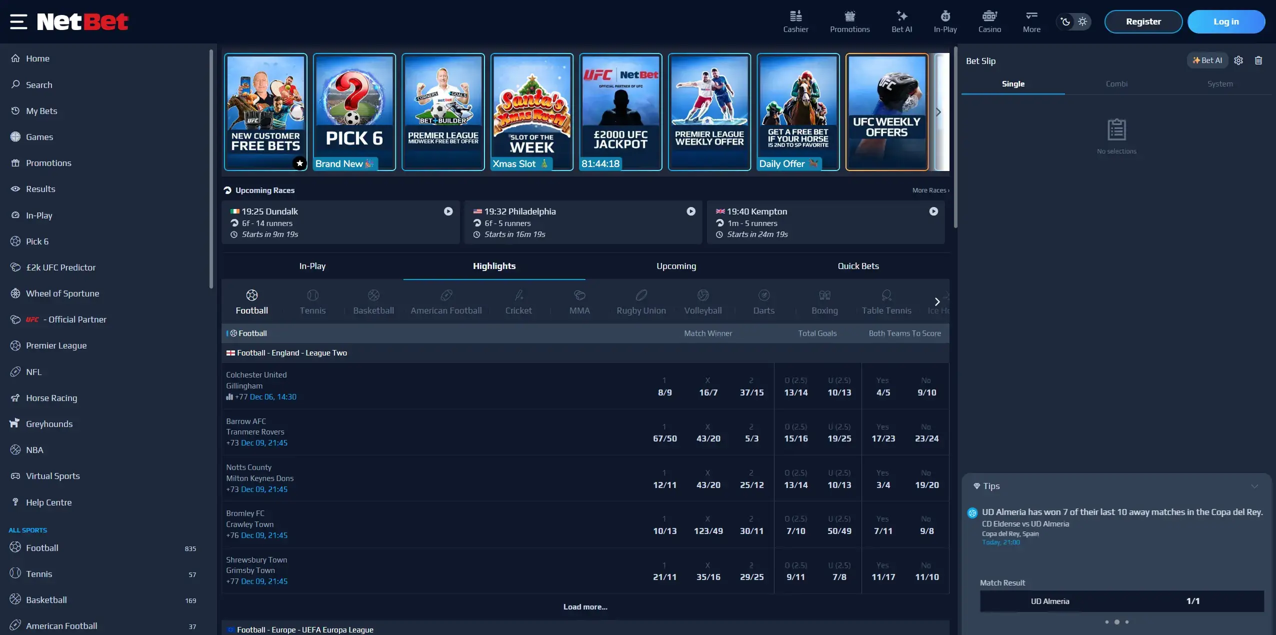Open the Casino section

pos(989,21)
